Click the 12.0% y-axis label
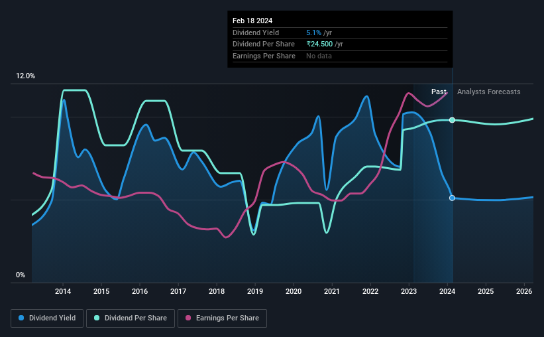The image size is (544, 337). pyautogui.click(x=25, y=76)
